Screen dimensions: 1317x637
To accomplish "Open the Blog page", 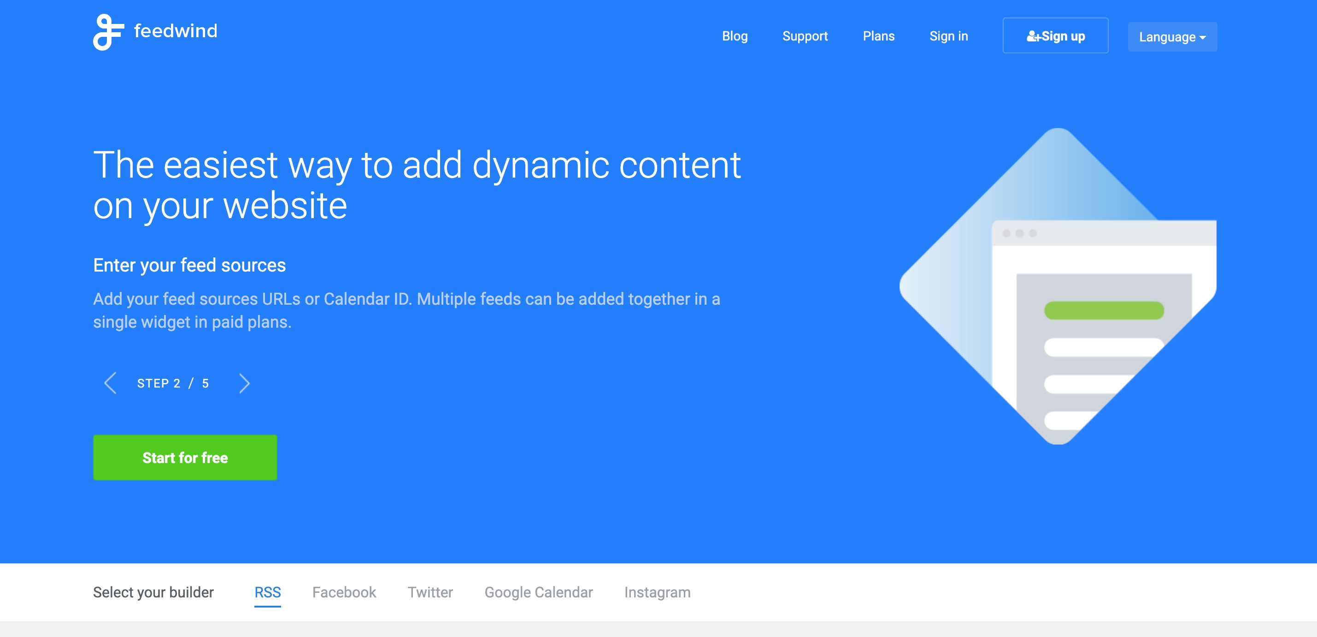I will click(734, 36).
